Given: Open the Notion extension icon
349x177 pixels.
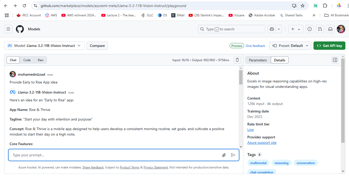Looking at the screenshot, I should [315, 6].
